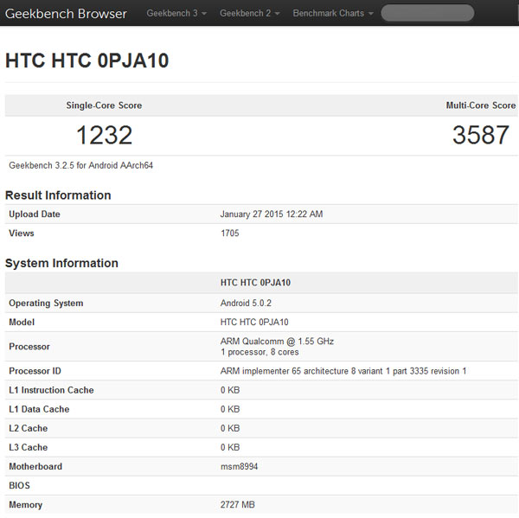Click the Memory row label

(25, 505)
